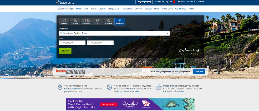The height and width of the screenshot is (111, 259).
Task: Click List your property button
Action: tap(144, 2)
